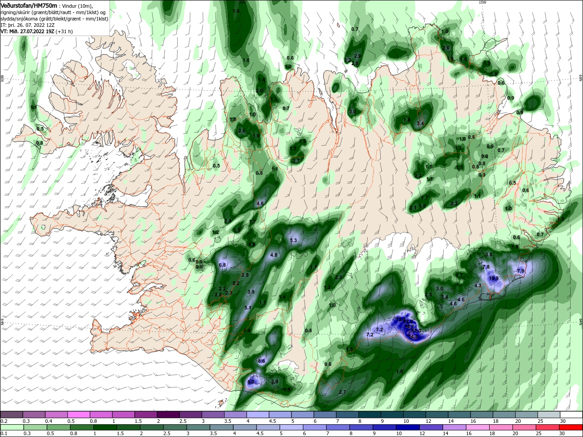583x437 pixels.
Task: Click the 7.8 precipitation value
Action: (x=486, y=267)
